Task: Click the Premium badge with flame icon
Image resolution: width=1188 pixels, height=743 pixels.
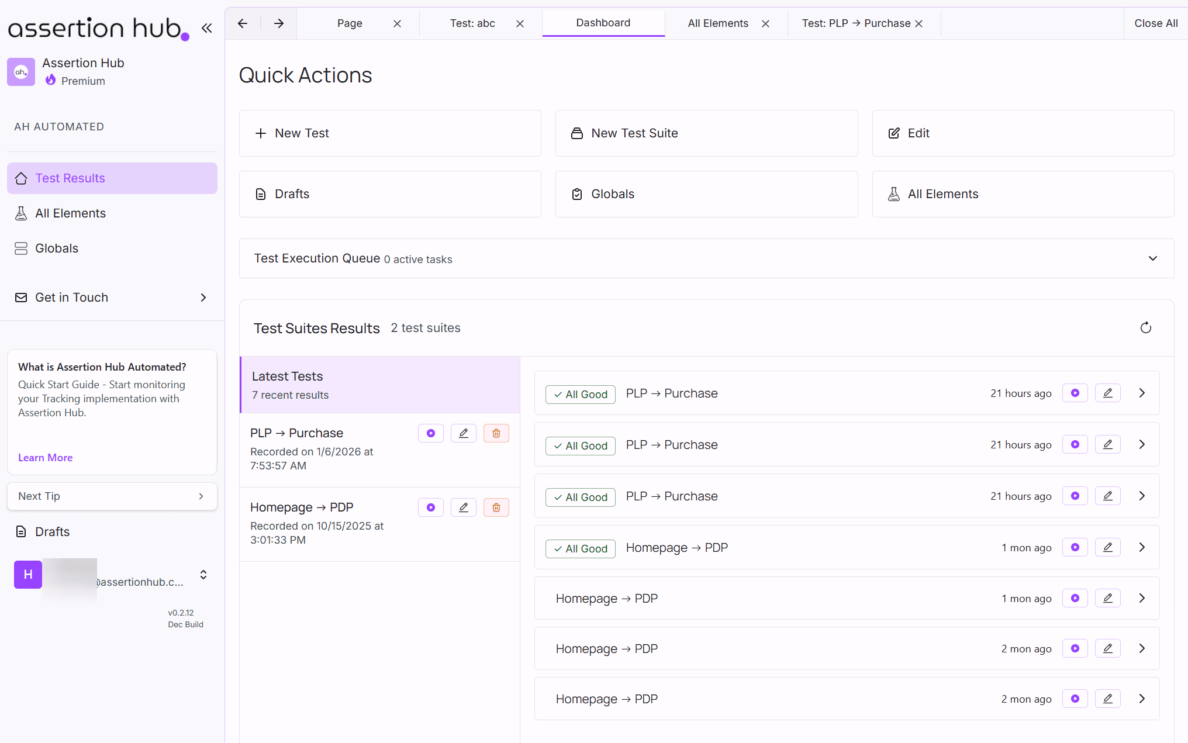Action: [75, 81]
